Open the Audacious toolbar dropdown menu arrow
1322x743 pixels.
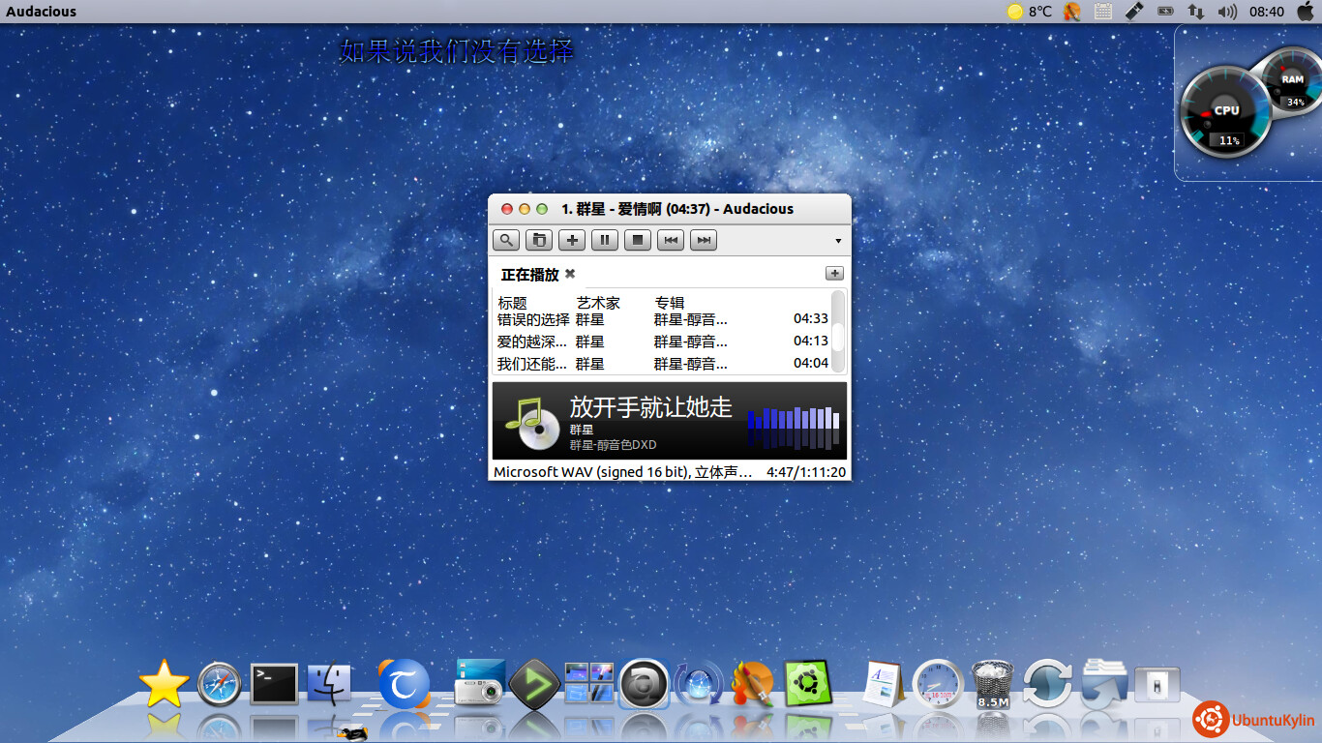[838, 241]
